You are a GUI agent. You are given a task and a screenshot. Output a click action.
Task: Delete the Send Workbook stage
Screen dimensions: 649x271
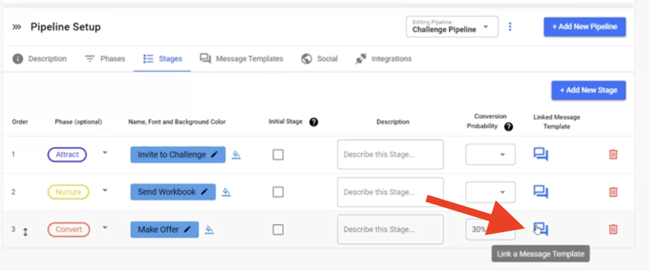pyautogui.click(x=613, y=192)
